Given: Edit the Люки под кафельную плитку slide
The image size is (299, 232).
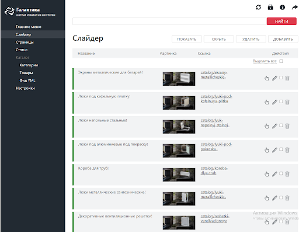Looking at the screenshot, I should (274, 102).
